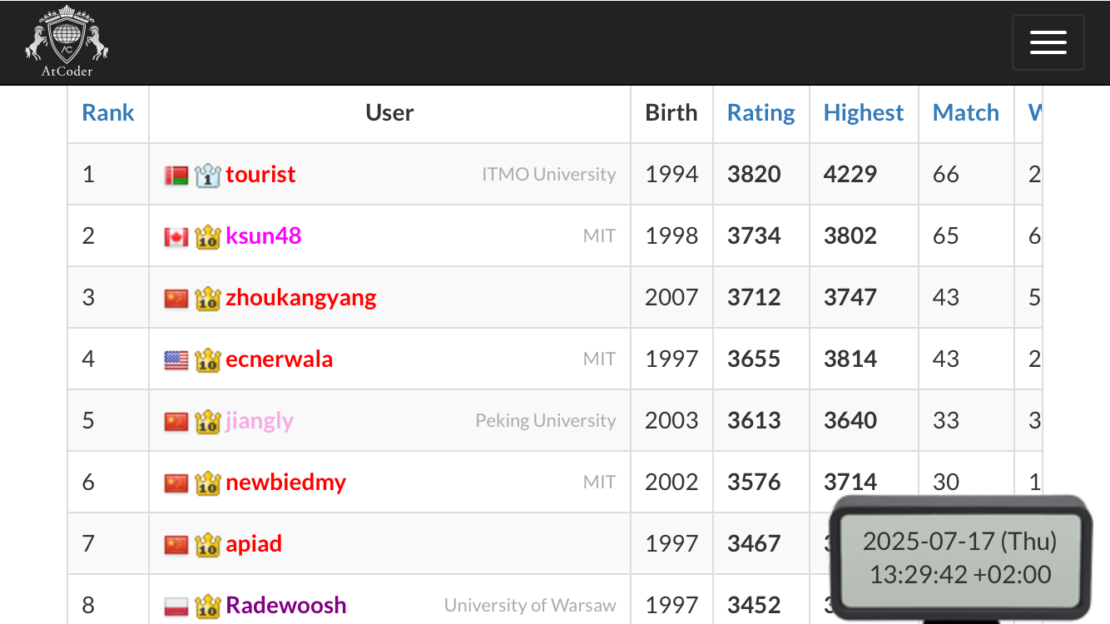Click rating value 3576

pos(754,483)
